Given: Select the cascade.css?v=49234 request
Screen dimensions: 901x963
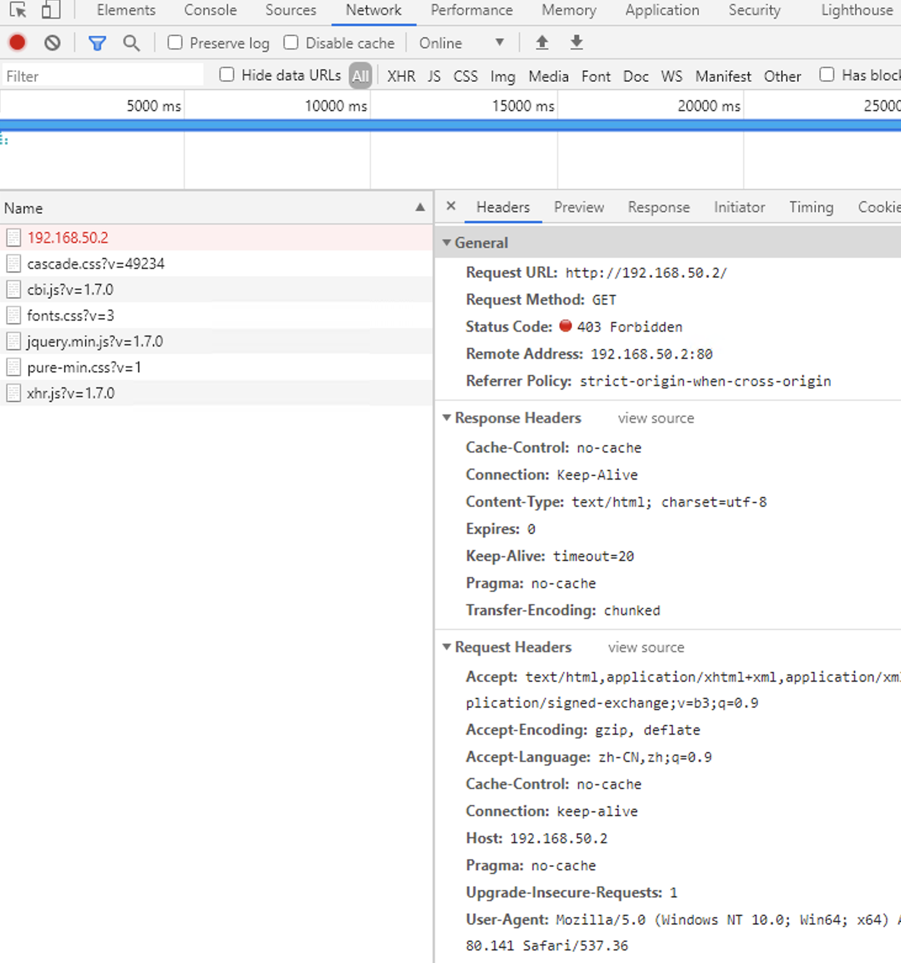Looking at the screenshot, I should point(95,263).
